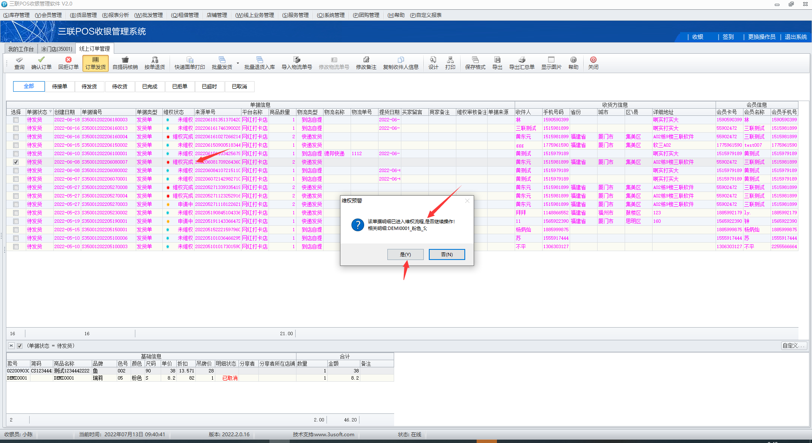
Task: Sort by the 创建日期 column header
Action: tap(65, 112)
